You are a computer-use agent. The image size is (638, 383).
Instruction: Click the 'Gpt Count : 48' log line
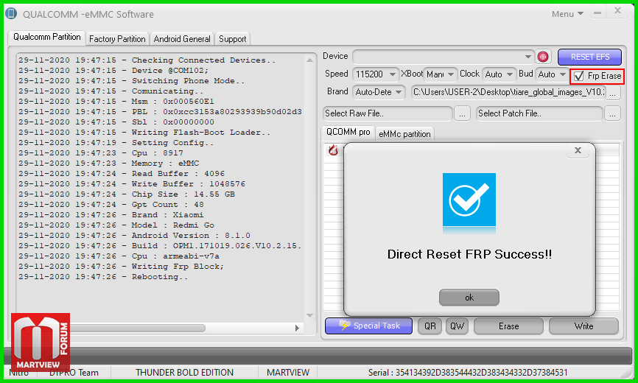coord(111,205)
